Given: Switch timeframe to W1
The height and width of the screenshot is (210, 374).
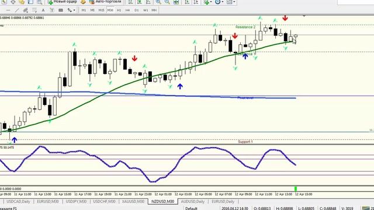Looking at the screenshot, I should coord(146,10).
